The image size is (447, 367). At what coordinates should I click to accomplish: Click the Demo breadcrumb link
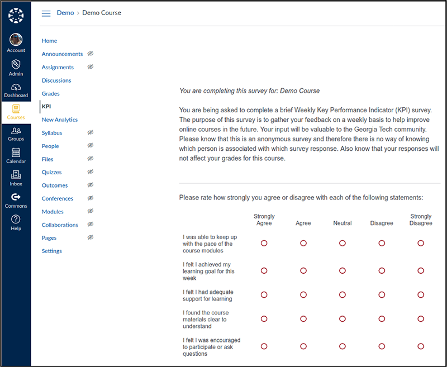[x=65, y=13]
